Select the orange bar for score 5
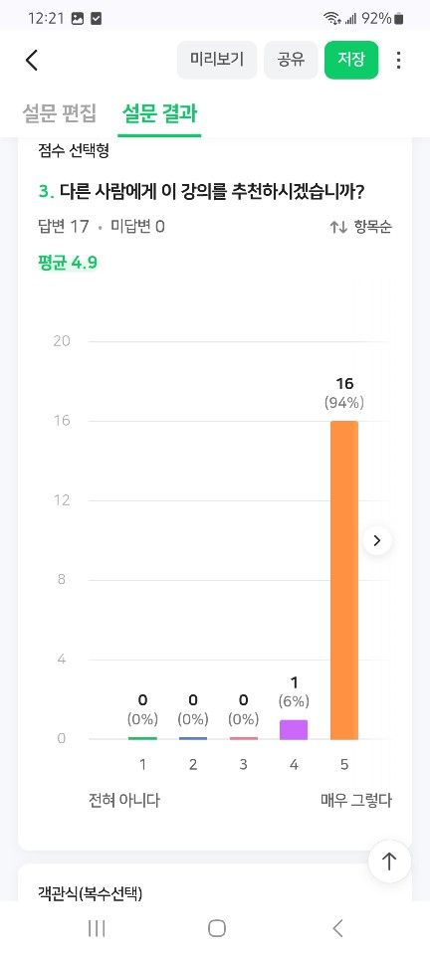Screen dimensions: 430x955 pos(344,580)
